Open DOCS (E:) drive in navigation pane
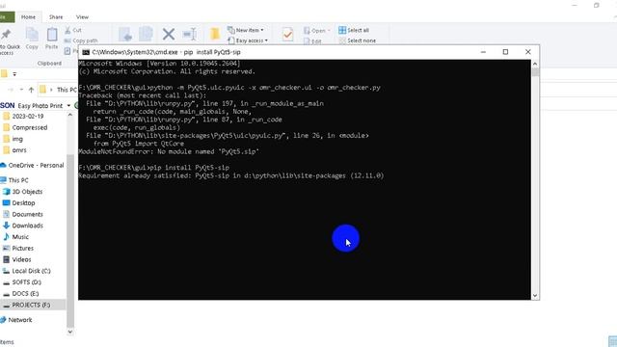 point(21,293)
